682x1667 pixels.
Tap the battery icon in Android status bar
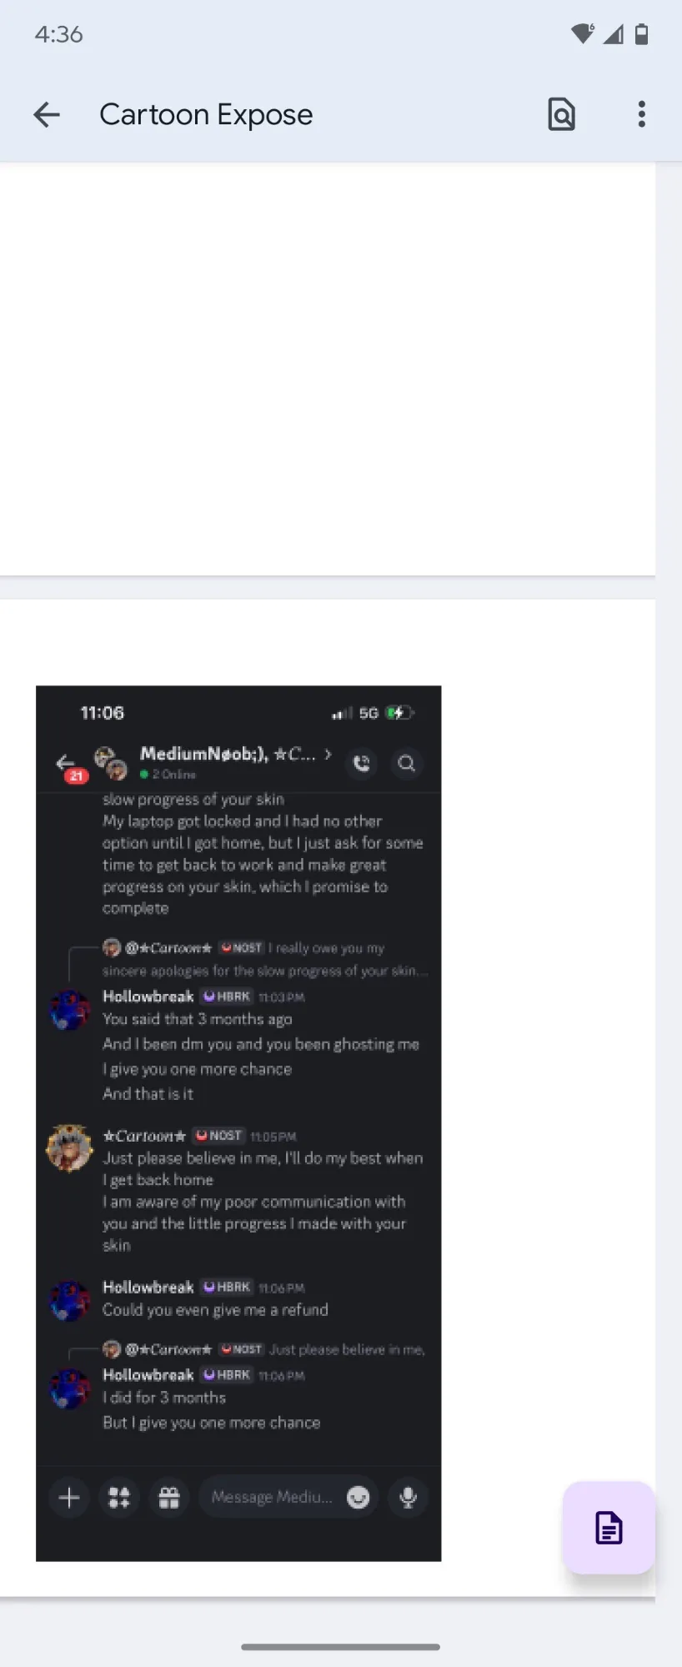point(641,34)
